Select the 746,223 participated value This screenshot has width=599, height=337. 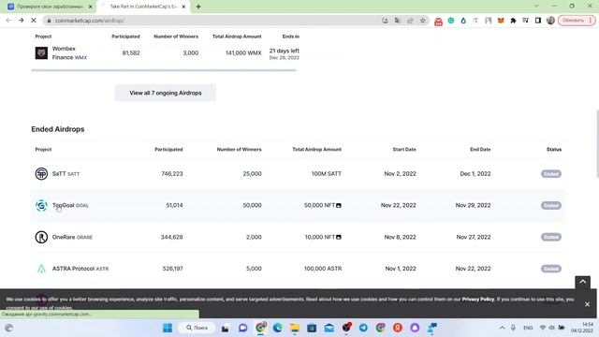(x=172, y=174)
